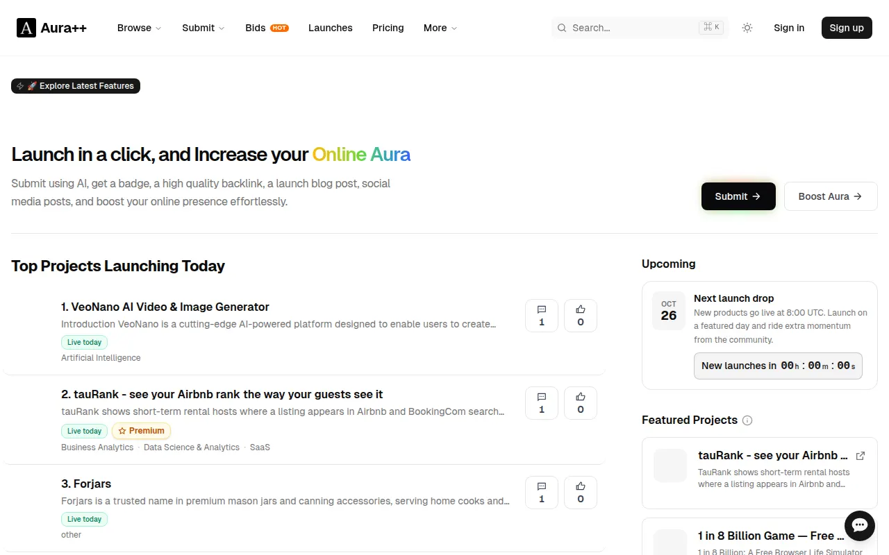Expand the More dropdown menu
Image resolution: width=889 pixels, height=555 pixels.
[x=440, y=28]
